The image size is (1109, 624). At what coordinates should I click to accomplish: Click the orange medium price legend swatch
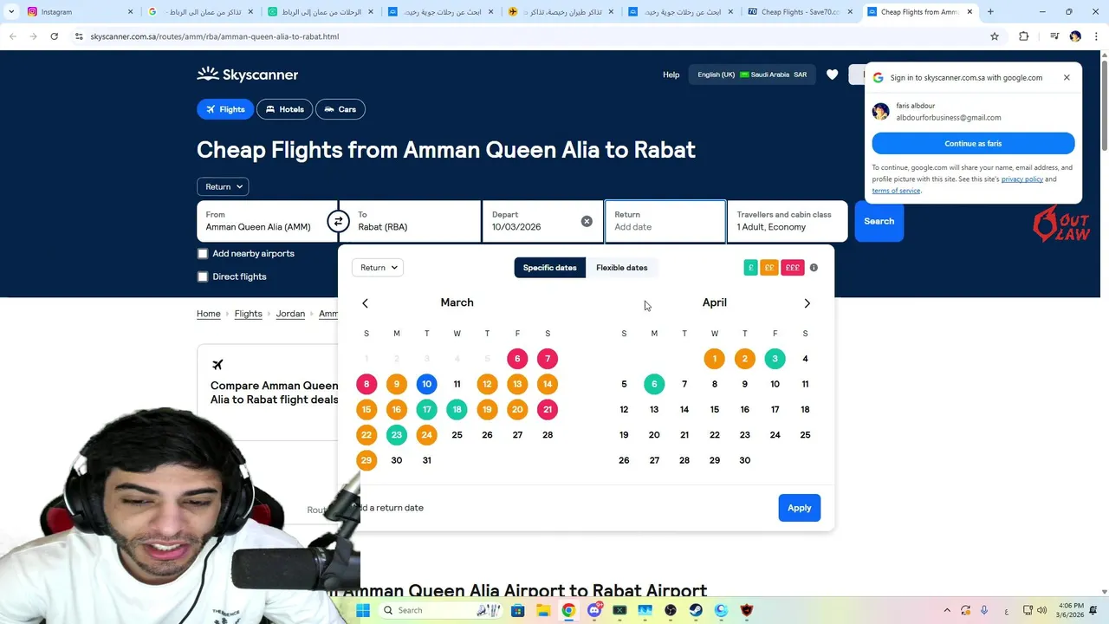point(769,268)
